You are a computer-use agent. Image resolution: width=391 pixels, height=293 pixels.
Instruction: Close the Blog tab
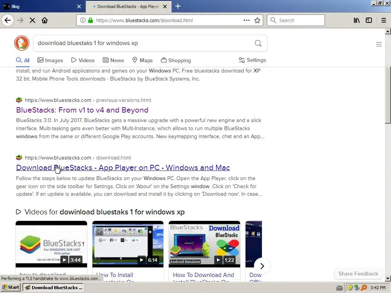pyautogui.click(x=79, y=6)
